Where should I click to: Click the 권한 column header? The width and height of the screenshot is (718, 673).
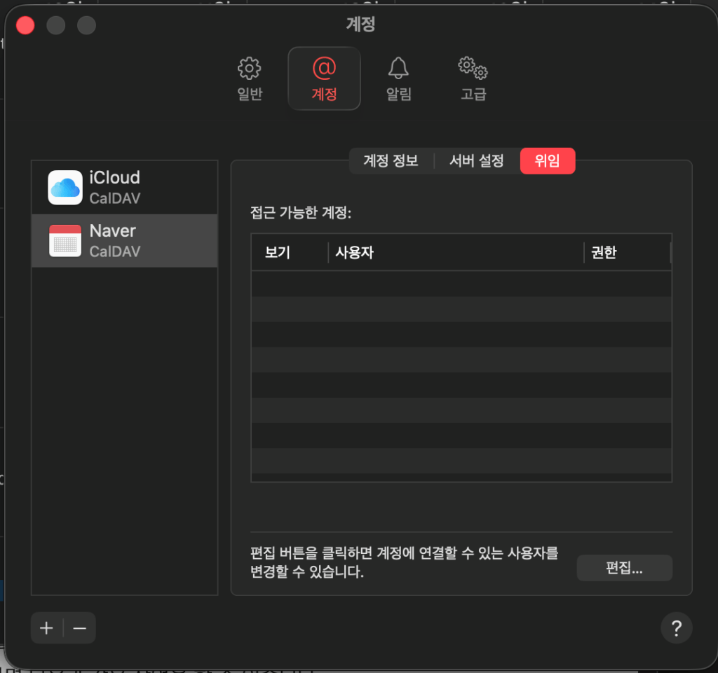(x=604, y=253)
